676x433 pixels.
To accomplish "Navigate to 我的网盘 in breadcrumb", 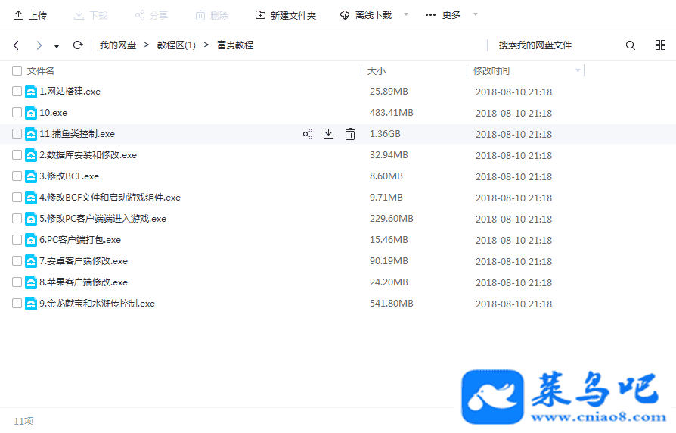I will click(x=118, y=45).
